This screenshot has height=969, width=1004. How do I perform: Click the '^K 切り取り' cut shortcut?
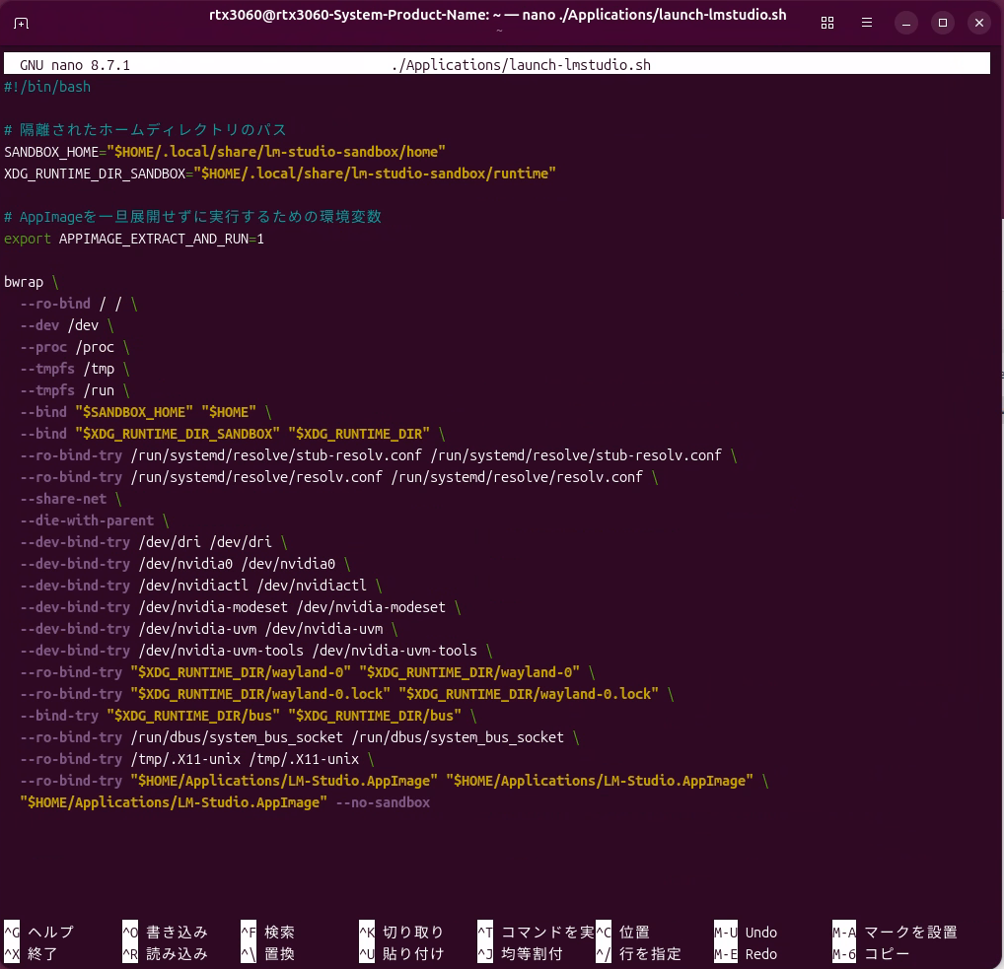(x=401, y=933)
